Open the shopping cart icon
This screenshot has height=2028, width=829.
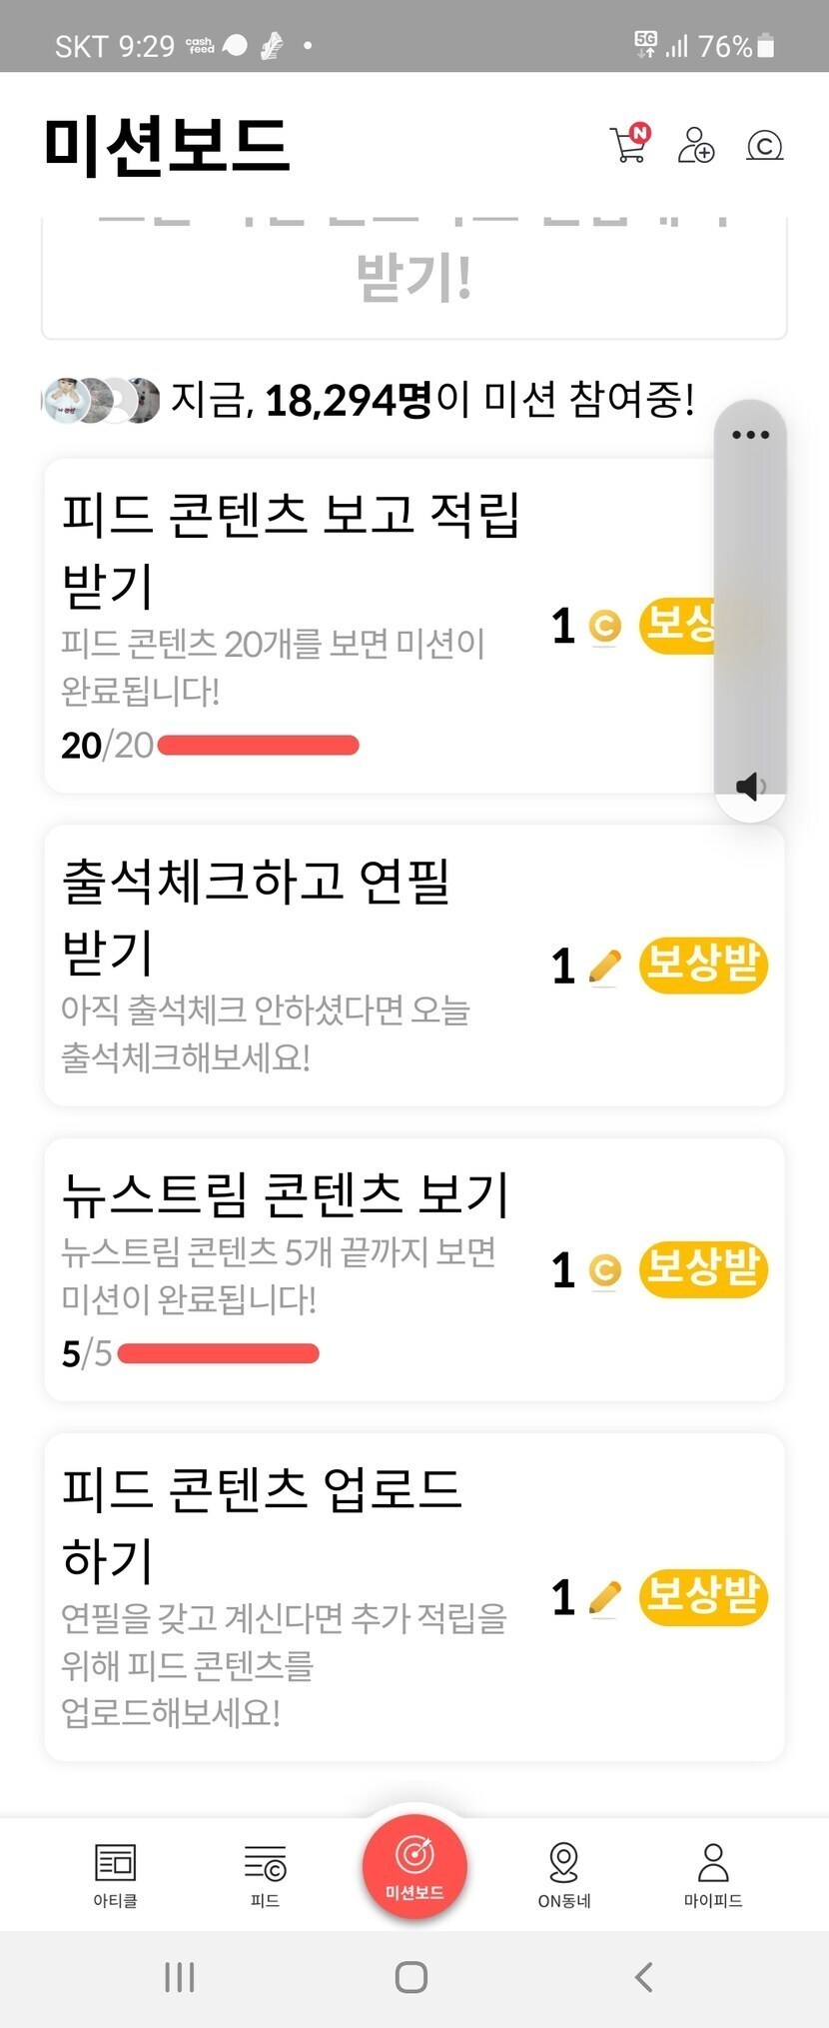click(629, 145)
